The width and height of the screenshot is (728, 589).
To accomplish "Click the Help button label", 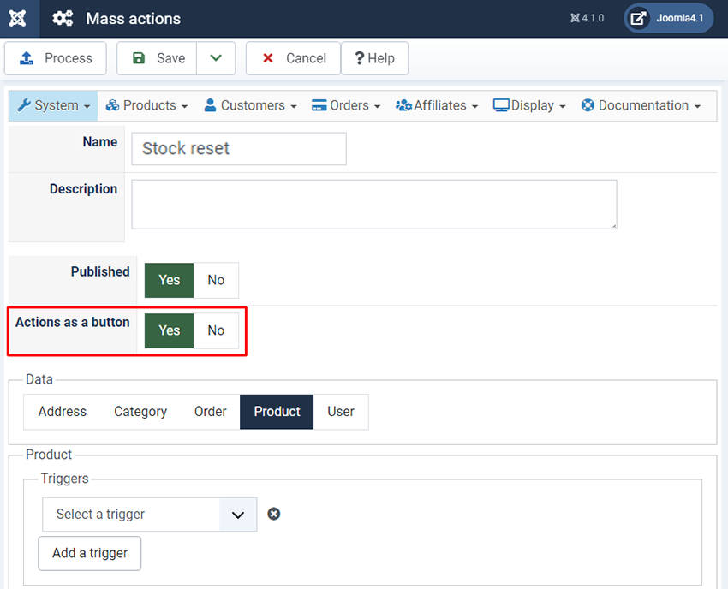I will [x=381, y=58].
